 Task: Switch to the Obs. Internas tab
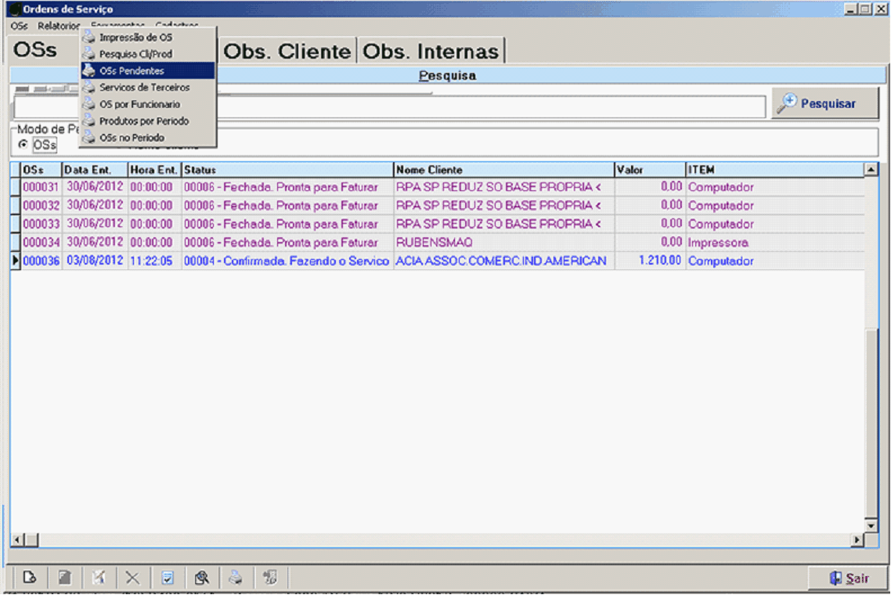coord(431,51)
